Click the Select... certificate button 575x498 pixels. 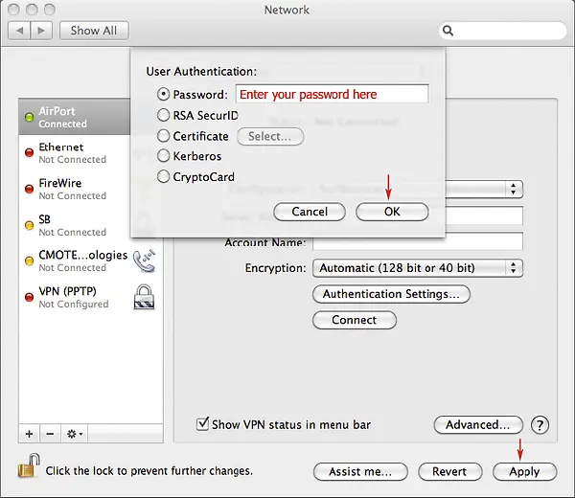coord(270,136)
